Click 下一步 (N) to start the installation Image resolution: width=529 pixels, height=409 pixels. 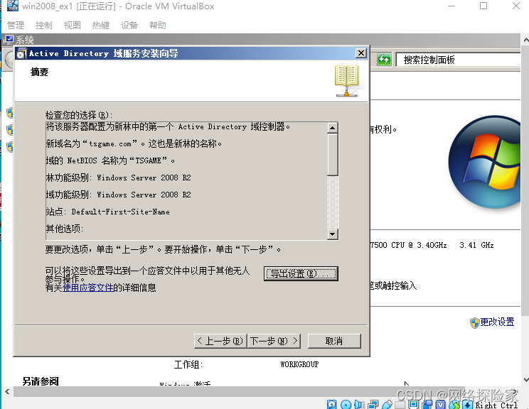274,341
